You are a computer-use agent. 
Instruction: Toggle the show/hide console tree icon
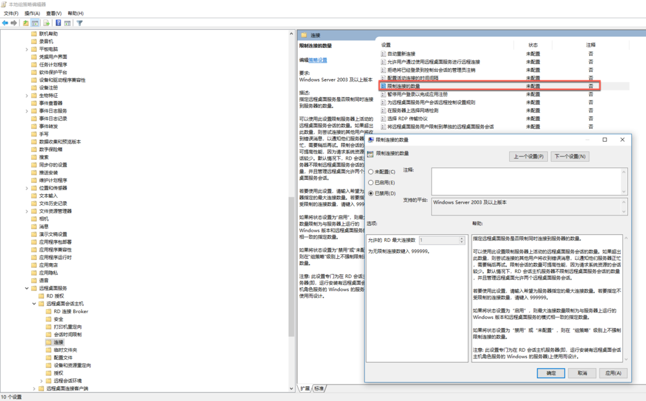point(35,23)
